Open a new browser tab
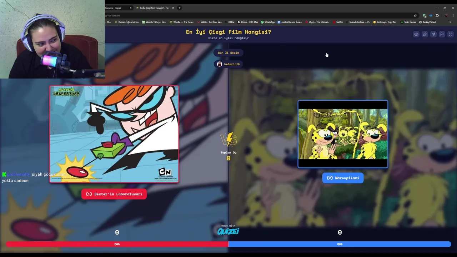This screenshot has width=457, height=257. tap(180, 8)
